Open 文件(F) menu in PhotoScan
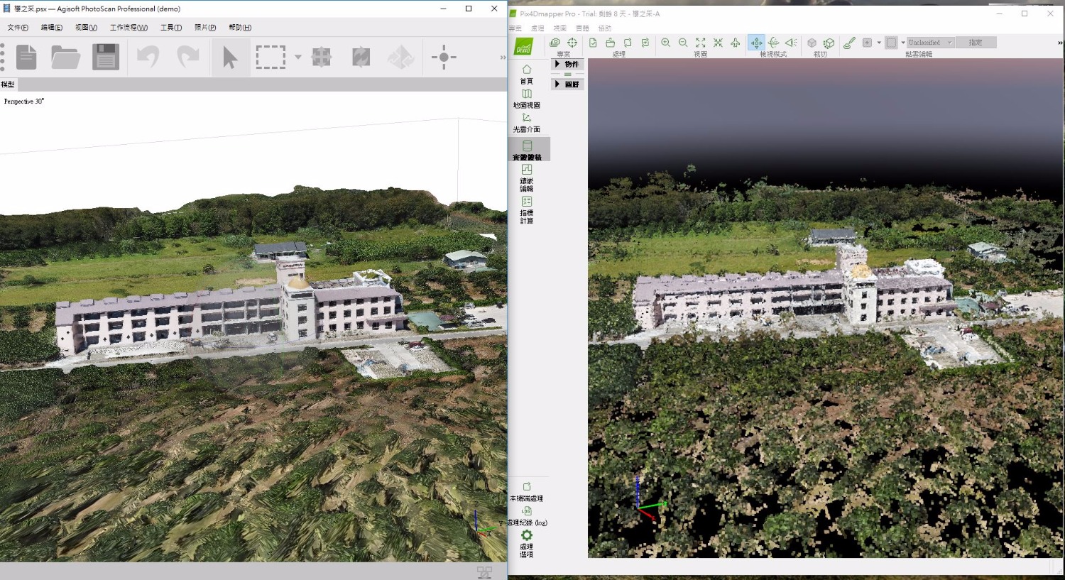 point(18,28)
